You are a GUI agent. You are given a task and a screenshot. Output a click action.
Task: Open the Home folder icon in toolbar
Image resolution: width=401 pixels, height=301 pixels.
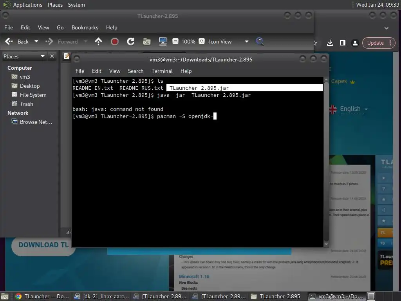tap(147, 42)
